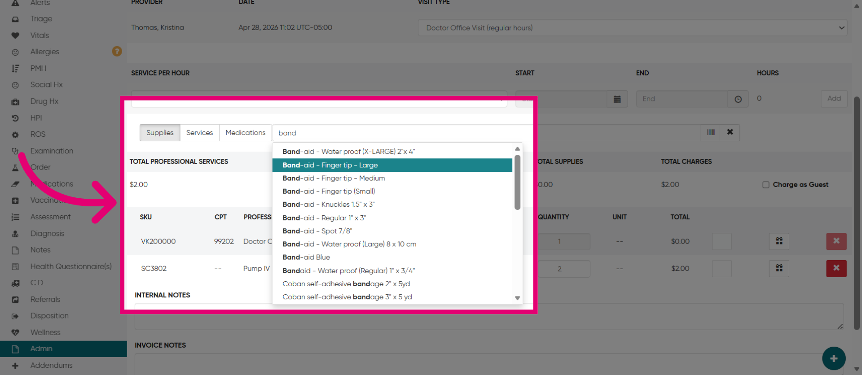Open the Start date calendar picker
The height and width of the screenshot is (375, 862).
coord(617,99)
